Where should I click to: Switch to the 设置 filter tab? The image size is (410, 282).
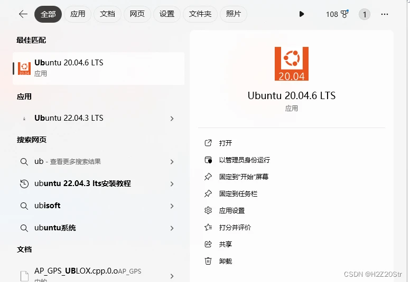(167, 14)
